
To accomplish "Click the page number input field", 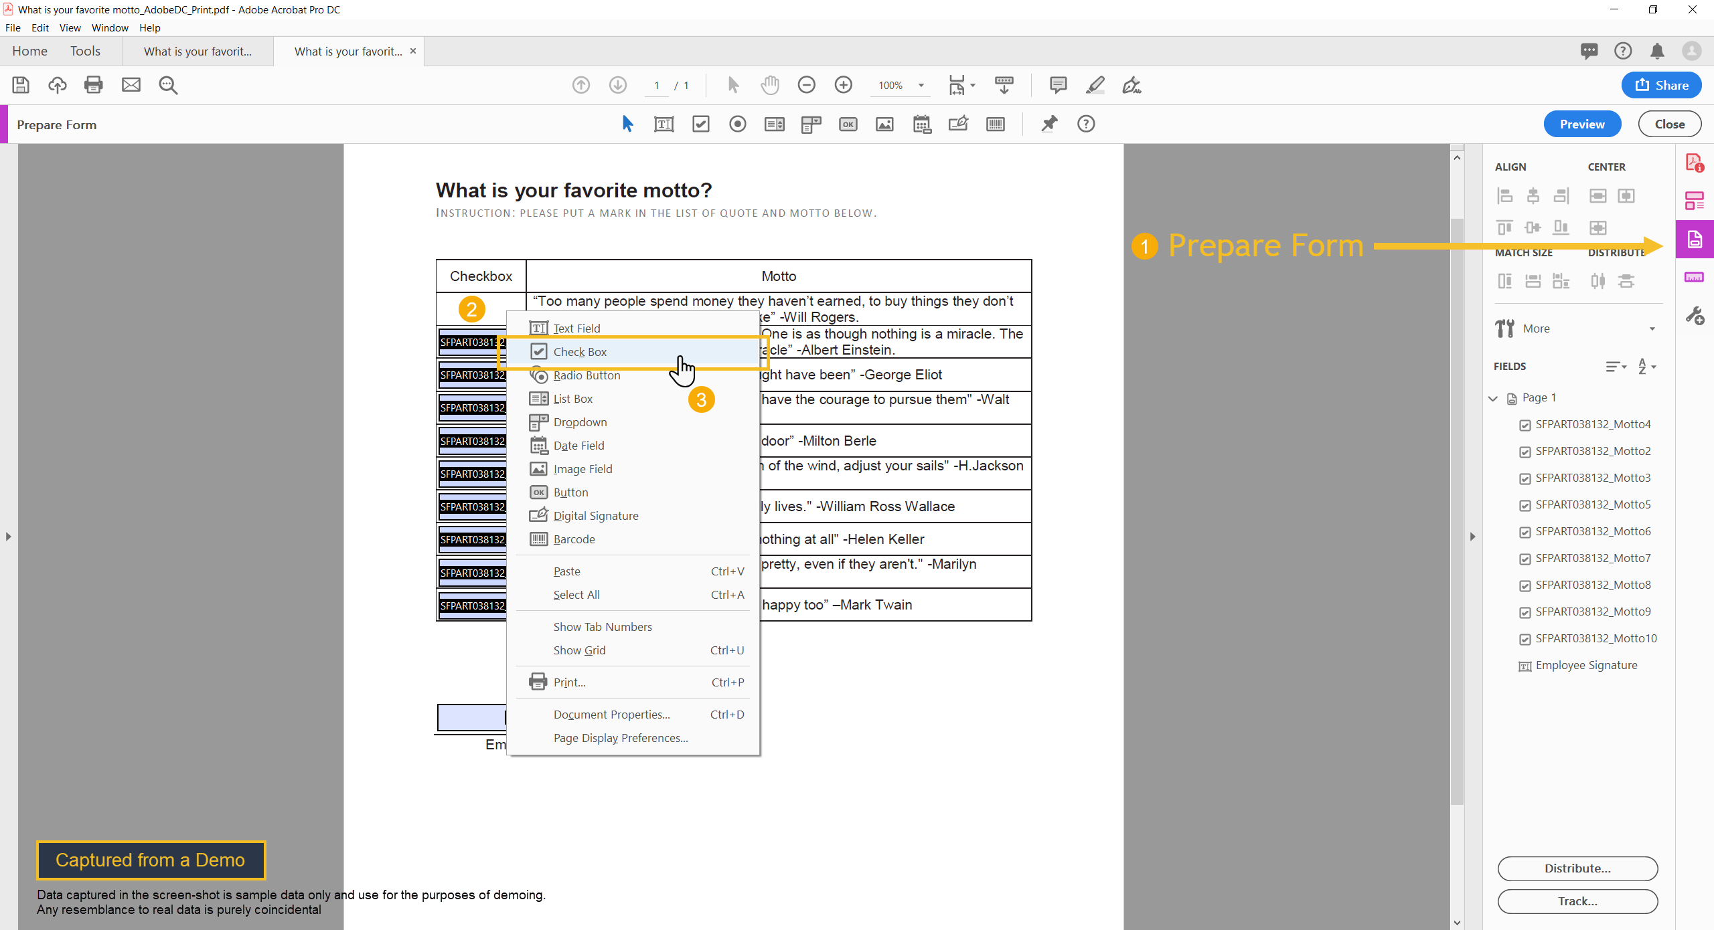I will (657, 85).
